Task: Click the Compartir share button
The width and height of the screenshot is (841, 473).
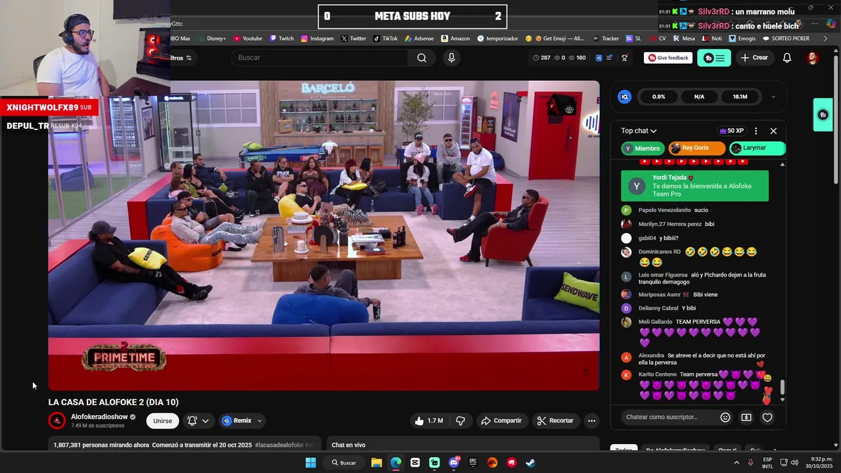Action: click(x=501, y=420)
